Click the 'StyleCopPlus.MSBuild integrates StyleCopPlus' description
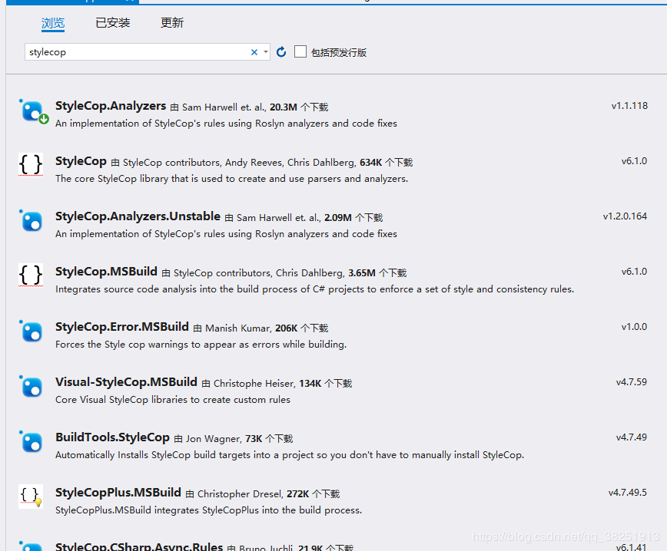This screenshot has width=667, height=551. 208,510
